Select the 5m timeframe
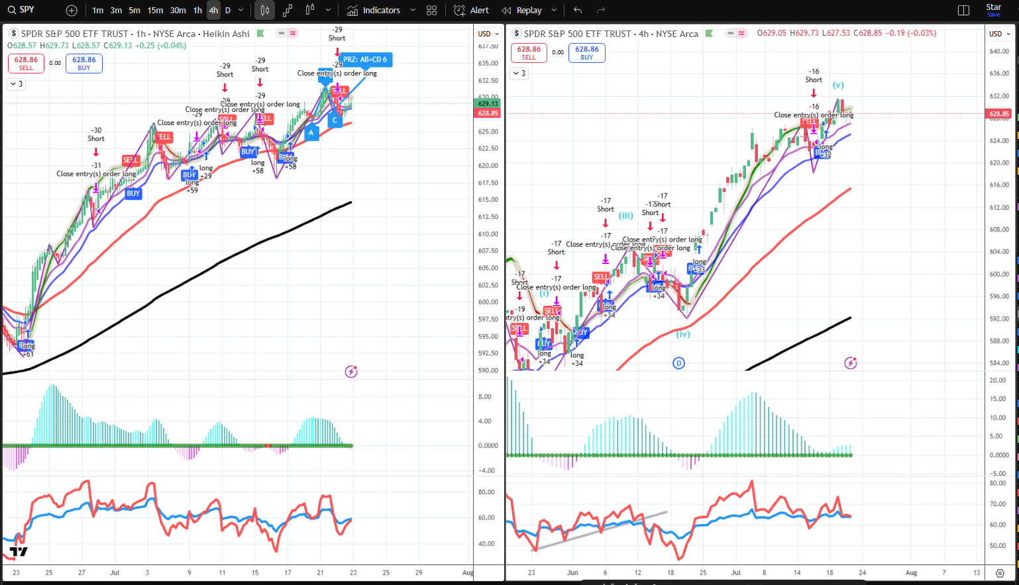 point(134,11)
